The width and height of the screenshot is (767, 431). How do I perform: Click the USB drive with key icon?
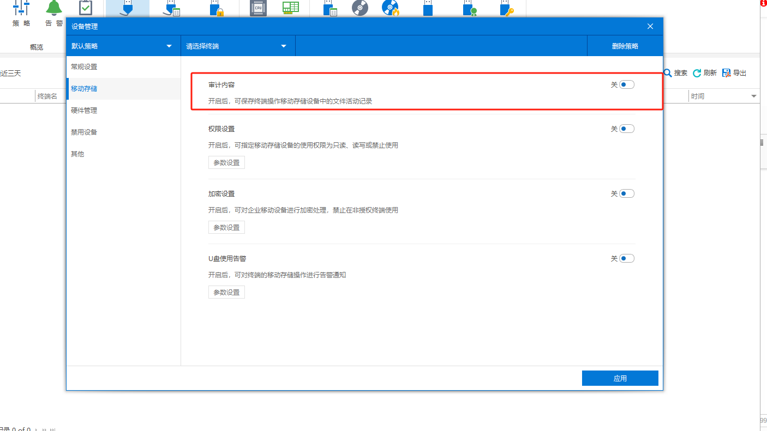click(x=506, y=8)
